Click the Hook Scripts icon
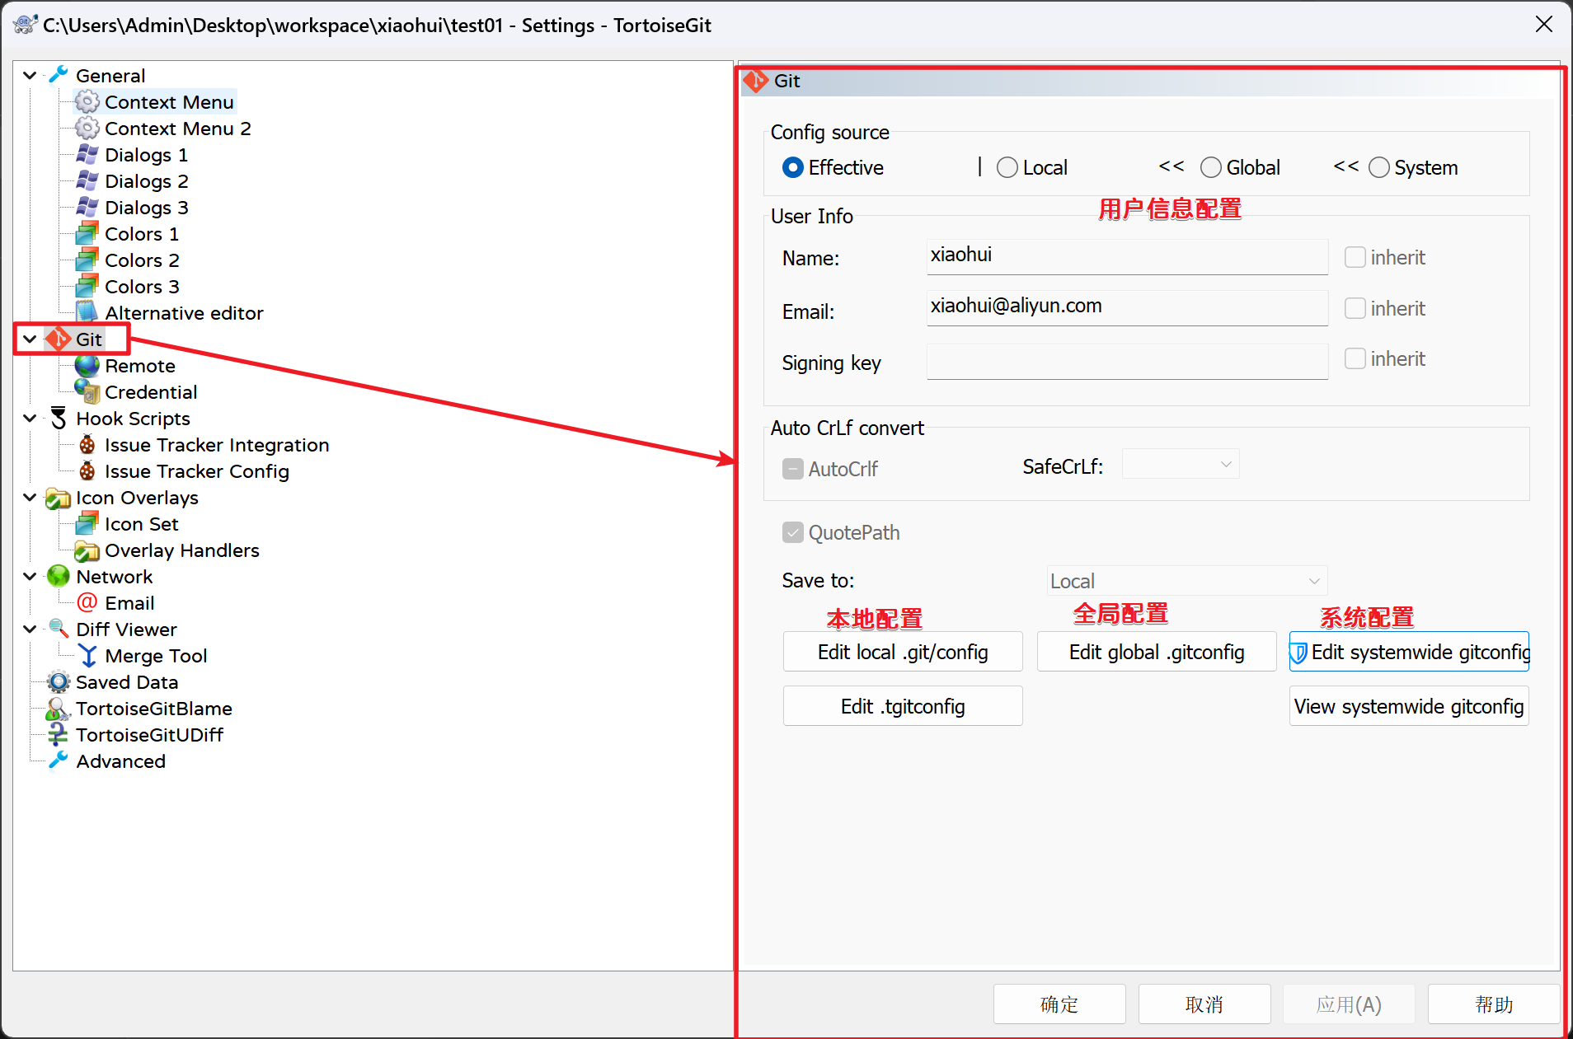 [58, 418]
